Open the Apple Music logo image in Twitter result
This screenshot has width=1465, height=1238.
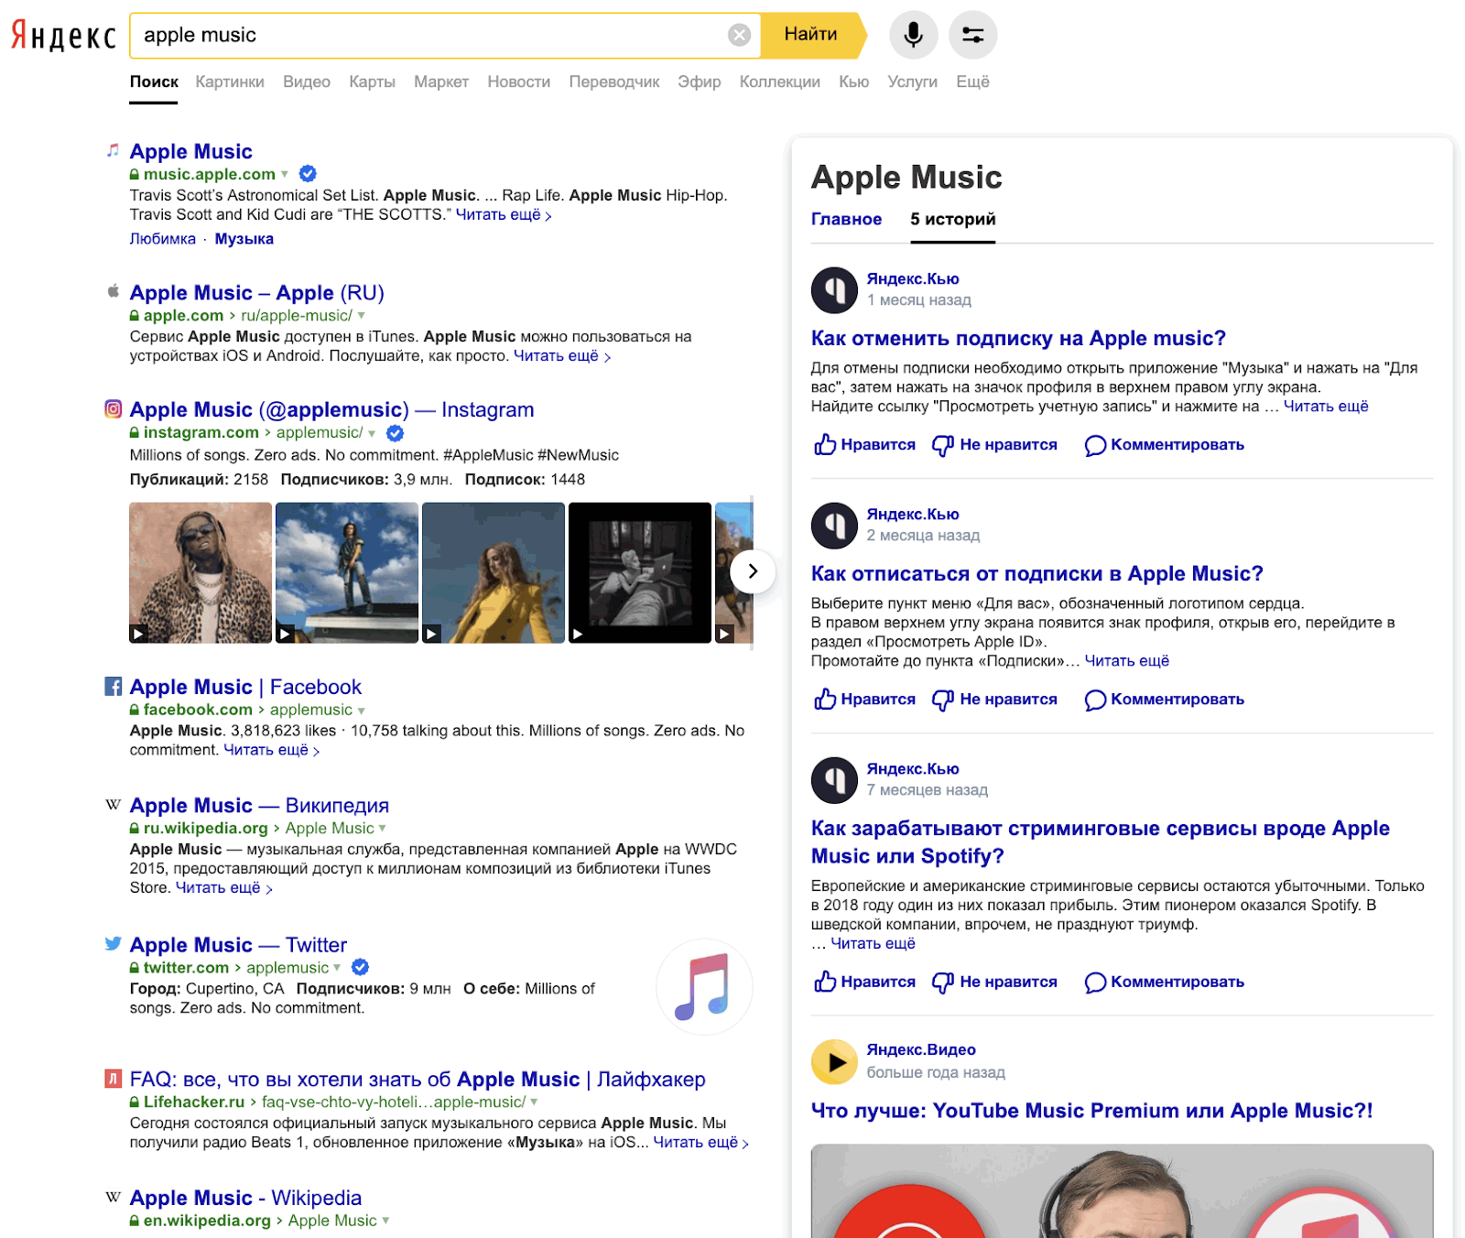pyautogui.click(x=704, y=986)
